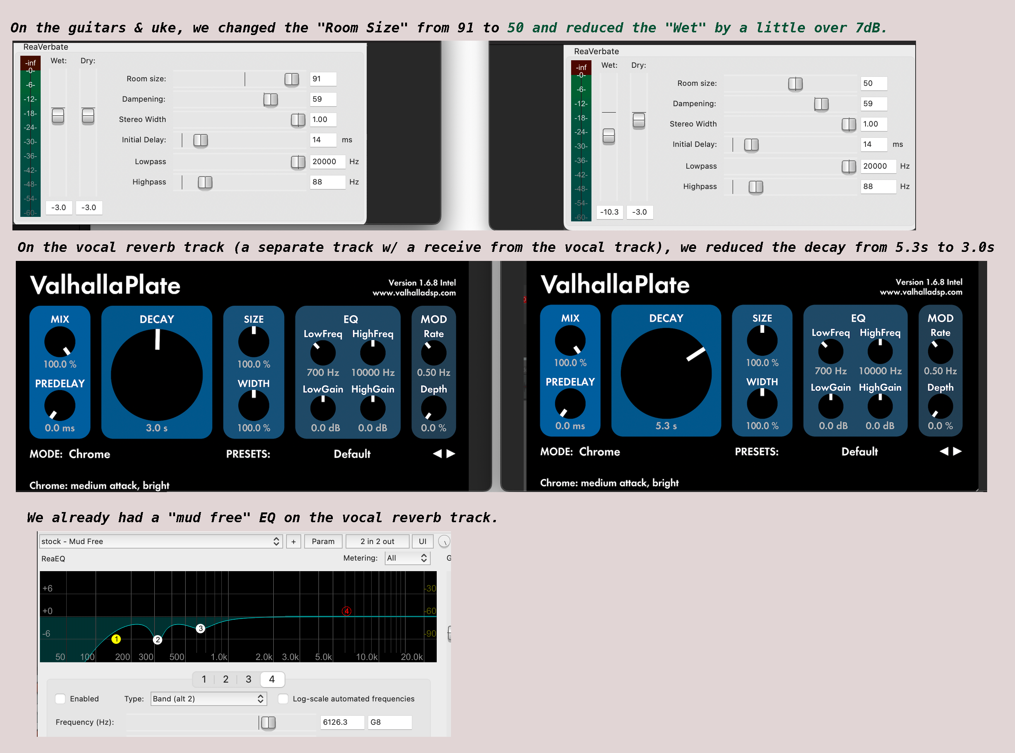Click Initial Delay field in right ReaVerbate
The image size is (1015, 753).
click(874, 144)
